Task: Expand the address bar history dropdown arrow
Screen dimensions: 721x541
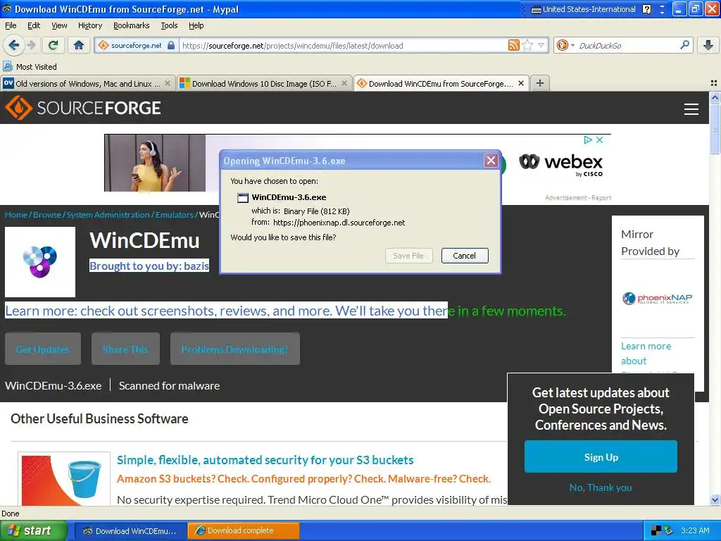Action: pyautogui.click(x=541, y=45)
